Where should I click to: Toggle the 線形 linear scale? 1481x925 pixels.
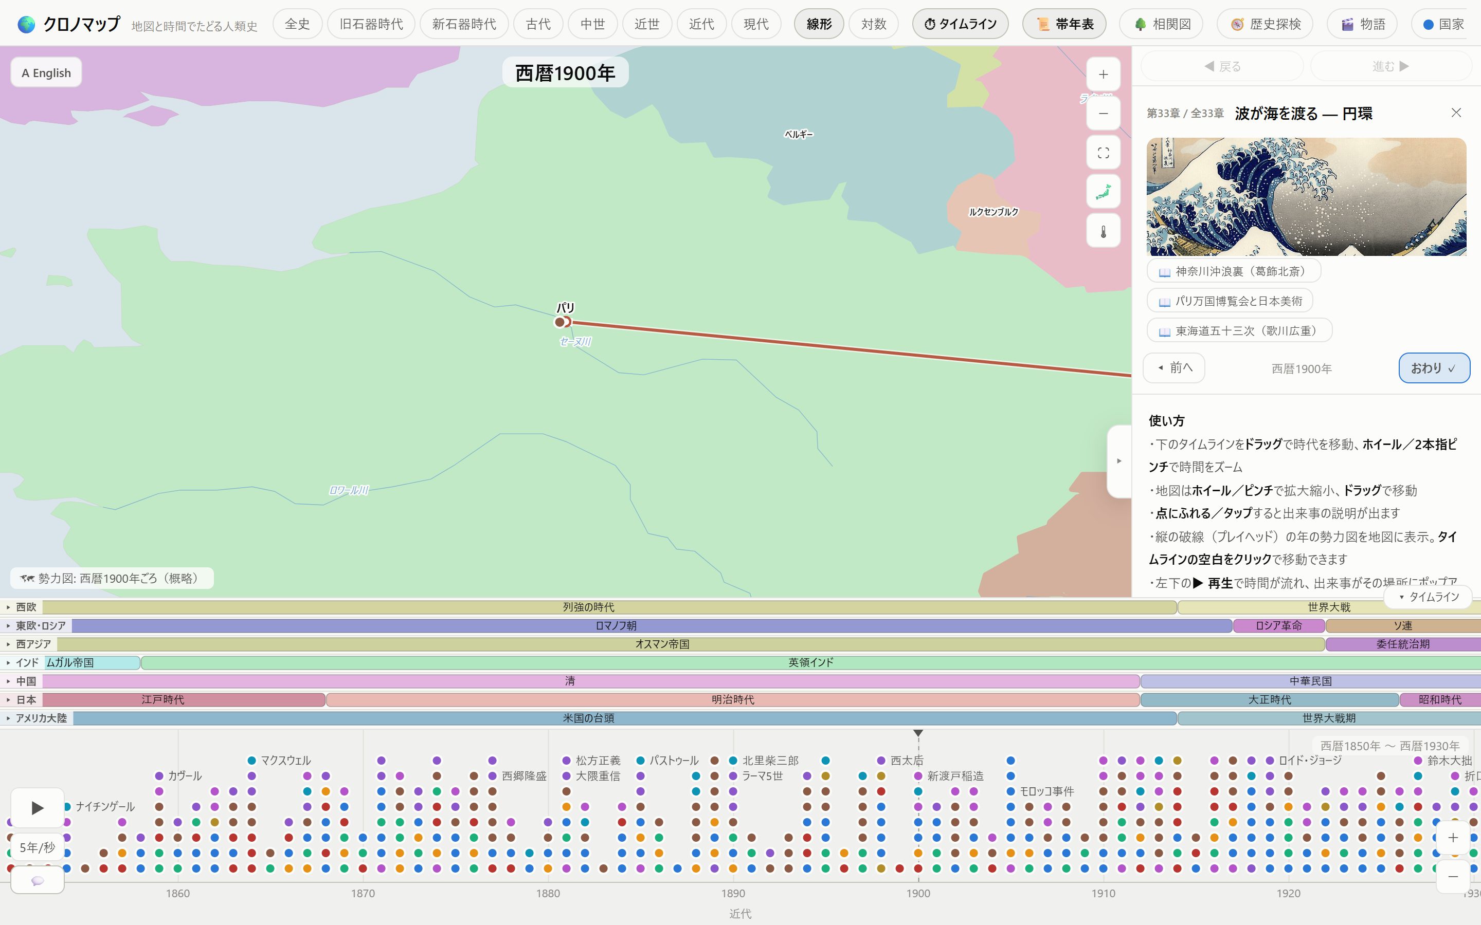(819, 24)
